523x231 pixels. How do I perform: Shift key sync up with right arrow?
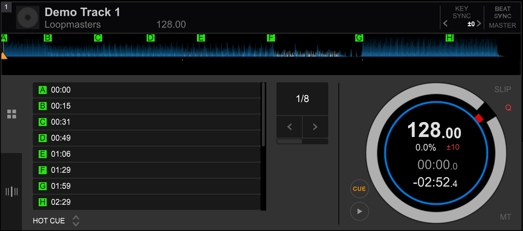pyautogui.click(x=479, y=24)
